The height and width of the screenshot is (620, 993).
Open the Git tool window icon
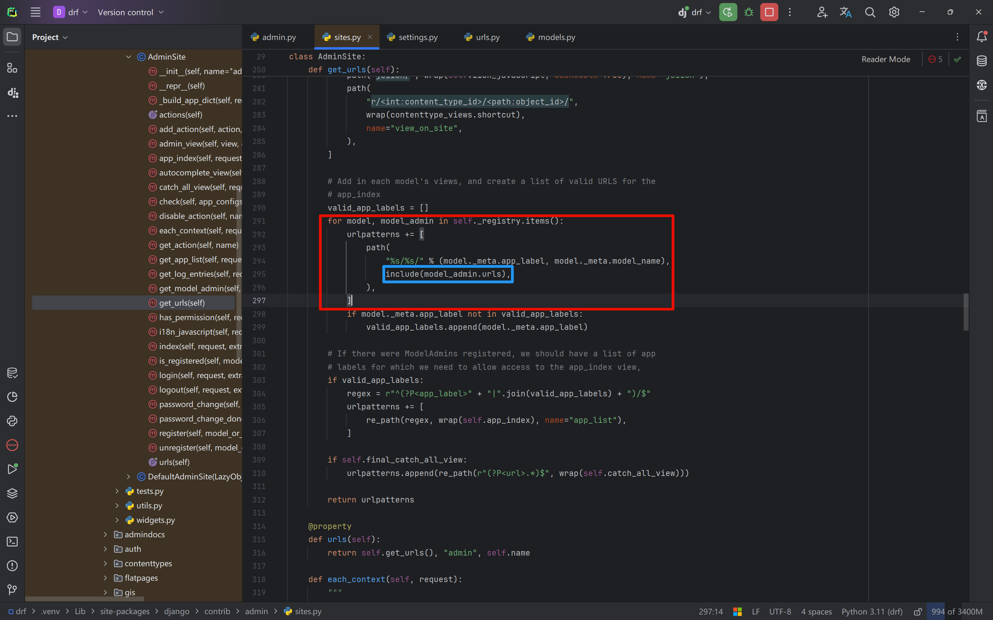[12, 590]
